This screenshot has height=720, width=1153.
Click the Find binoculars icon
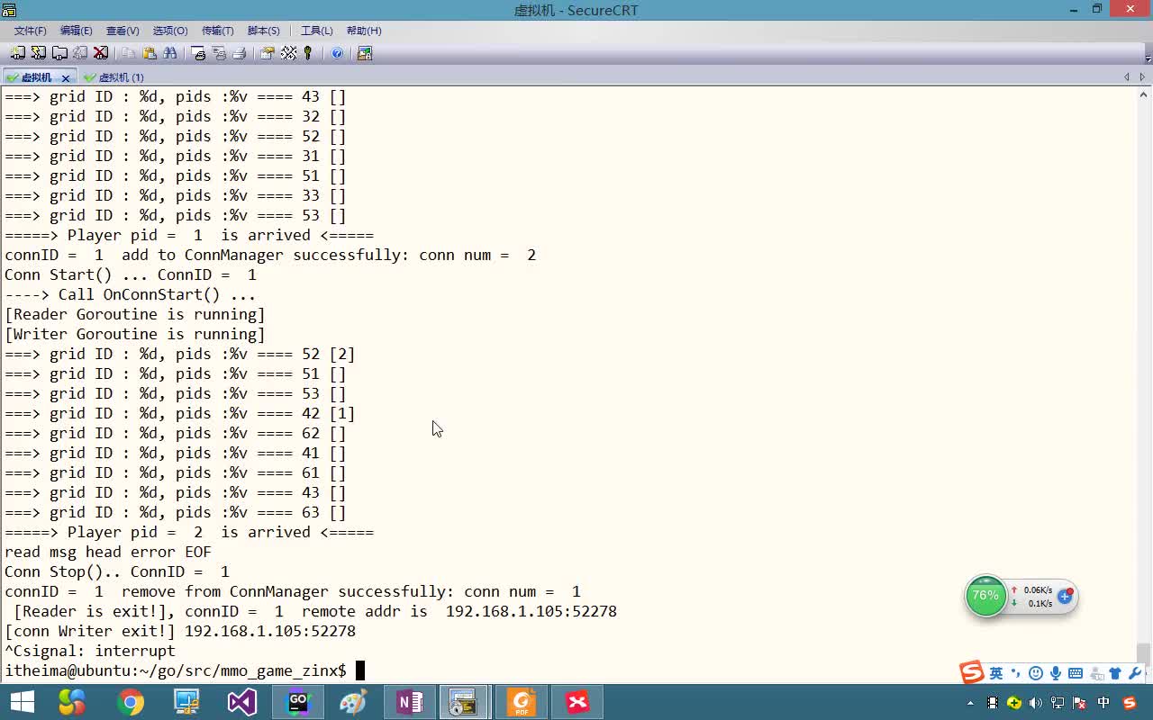170,53
